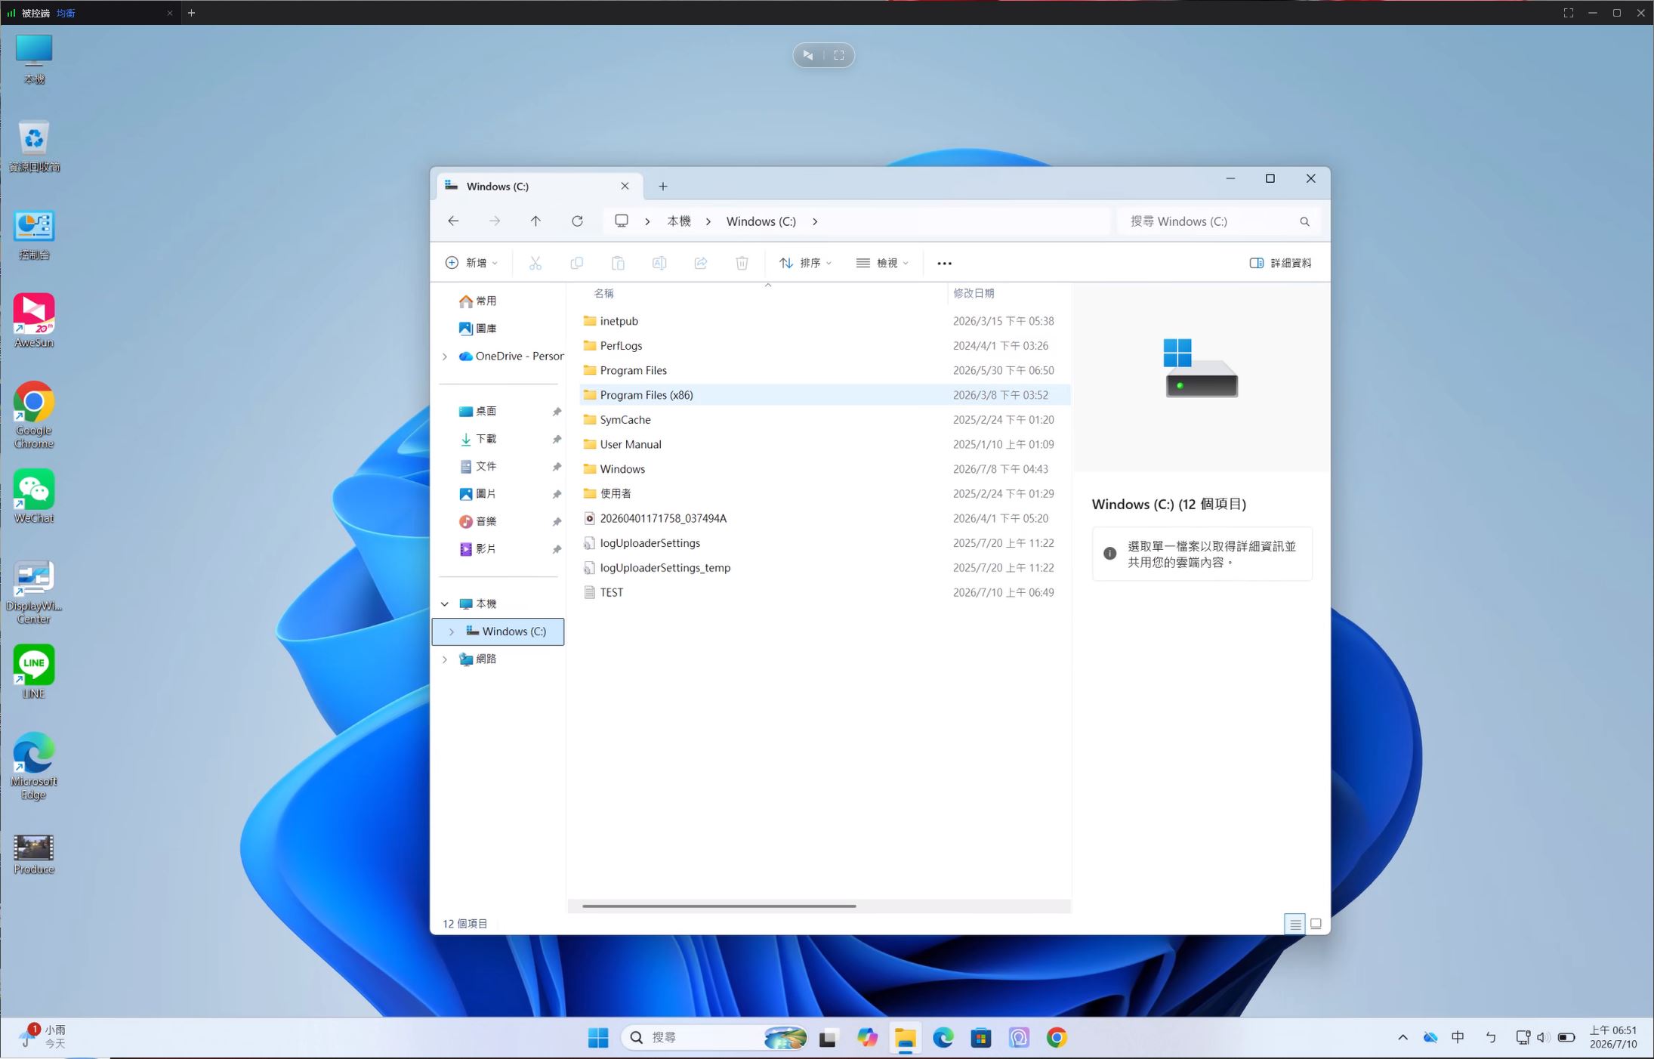Click the Cut scissors icon in toolbar
Viewport: 1654px width, 1059px height.
click(x=535, y=263)
